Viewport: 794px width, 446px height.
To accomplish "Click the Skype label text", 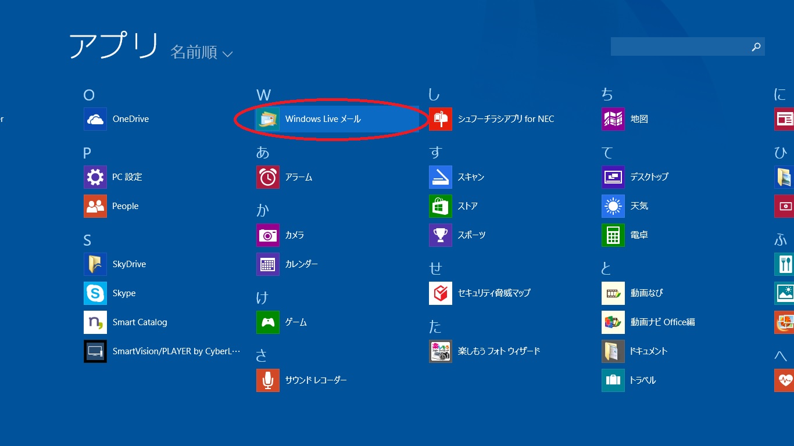I will 124,293.
